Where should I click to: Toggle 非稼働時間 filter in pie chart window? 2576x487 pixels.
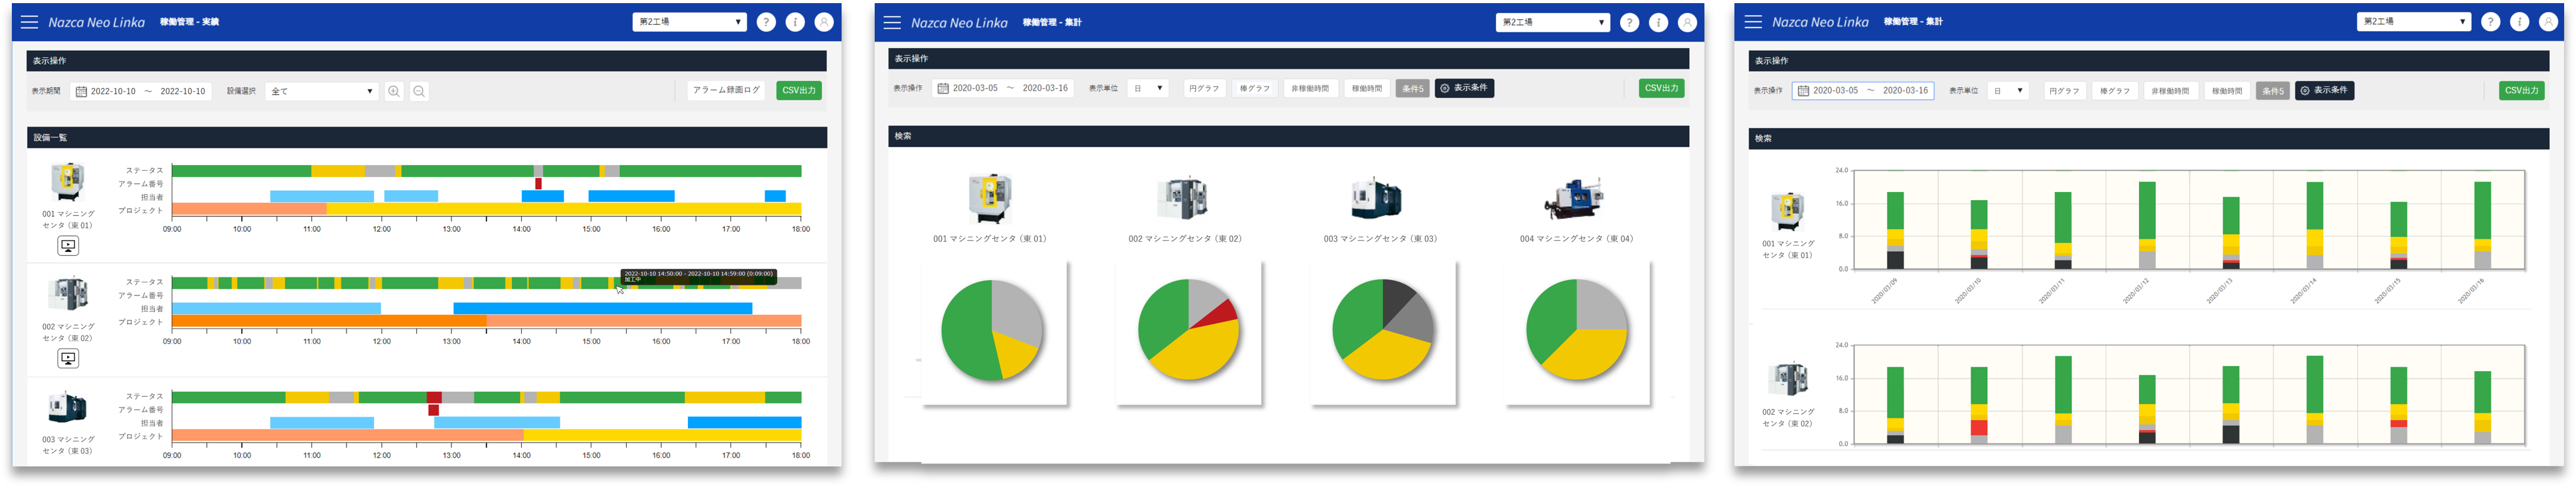click(x=1310, y=89)
